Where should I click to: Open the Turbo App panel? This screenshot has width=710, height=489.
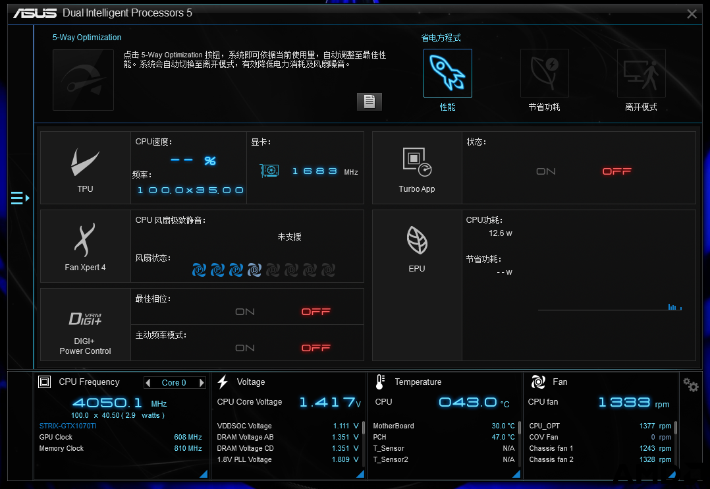(x=417, y=168)
